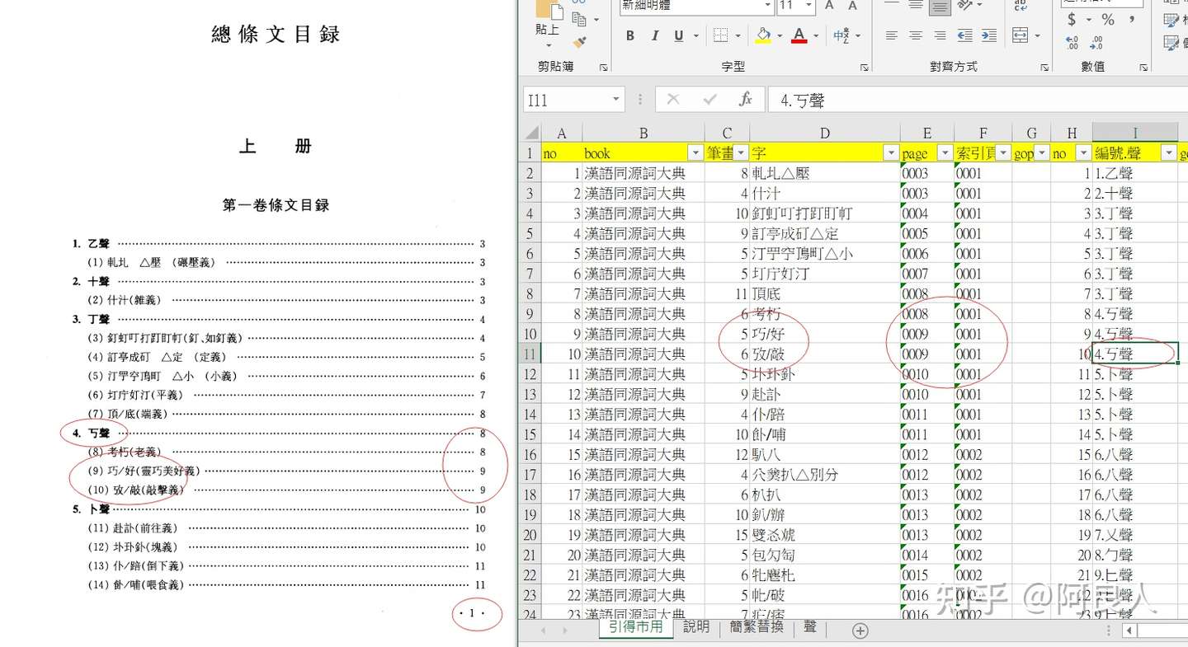Open the 字型 dialog launcher
The image size is (1188, 647).
864,67
